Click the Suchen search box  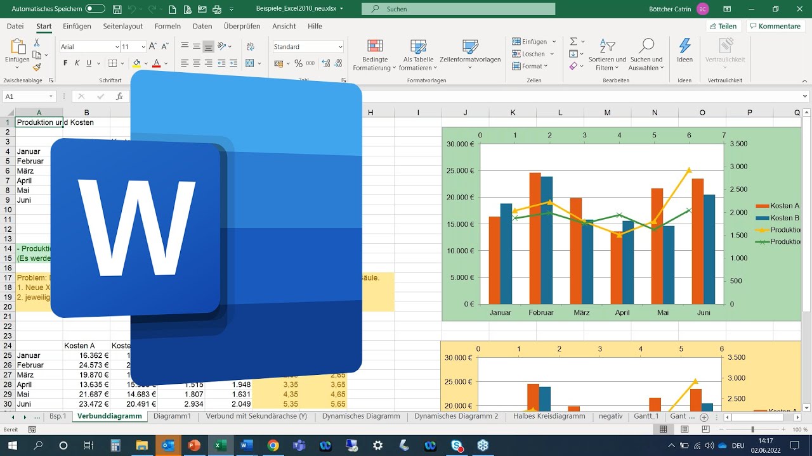[x=458, y=9]
